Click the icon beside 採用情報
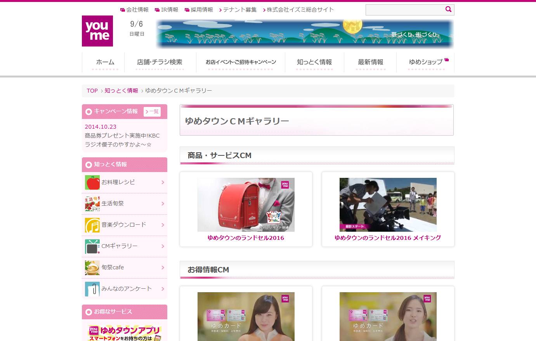The image size is (536, 341). [187, 10]
